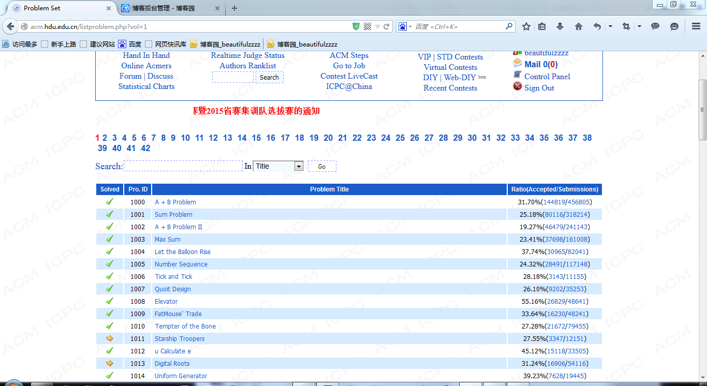Open the bookmarks list icon
Viewport: 707px width, 386px height.
(542, 26)
